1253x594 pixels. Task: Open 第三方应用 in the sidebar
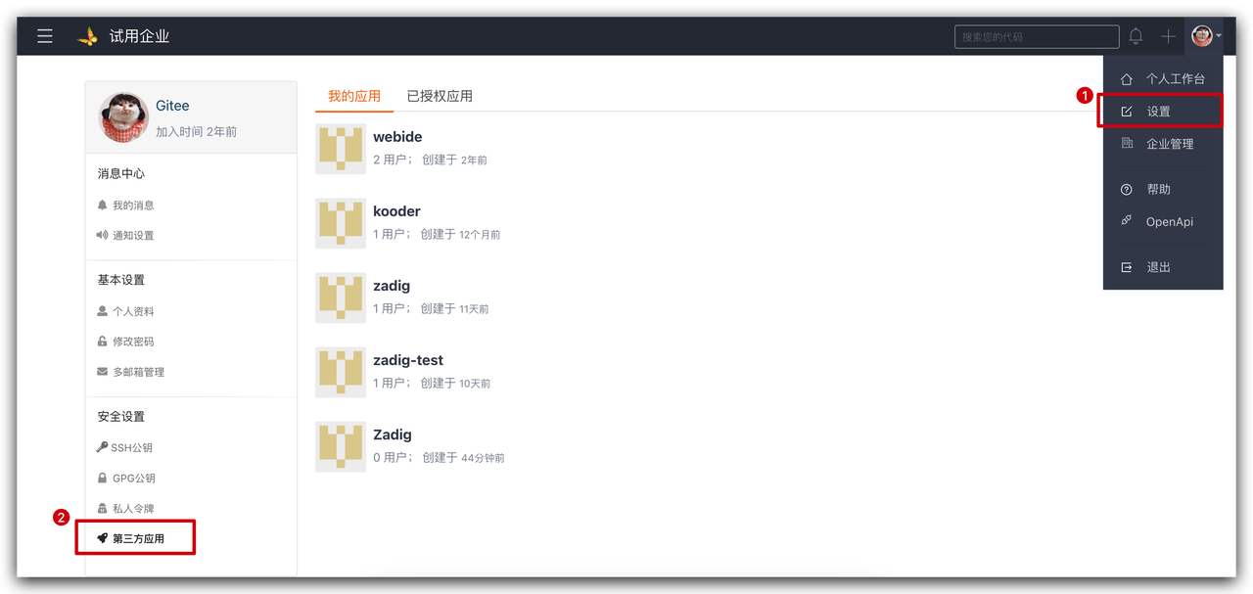click(138, 538)
